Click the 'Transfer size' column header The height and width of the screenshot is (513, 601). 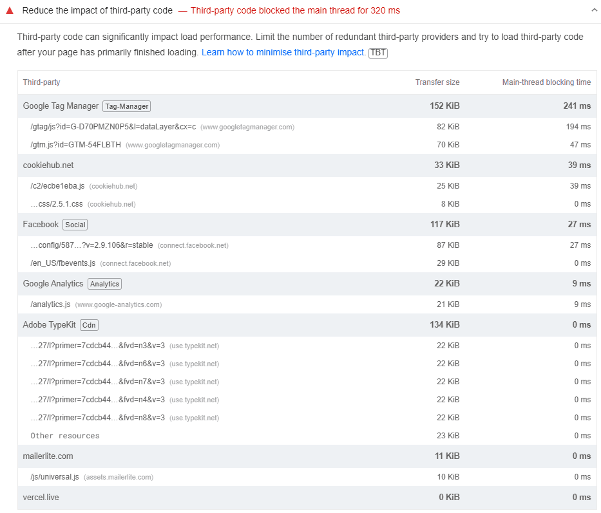437,82
